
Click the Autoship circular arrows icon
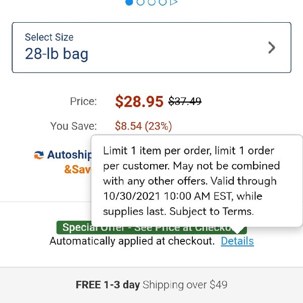click(39, 155)
